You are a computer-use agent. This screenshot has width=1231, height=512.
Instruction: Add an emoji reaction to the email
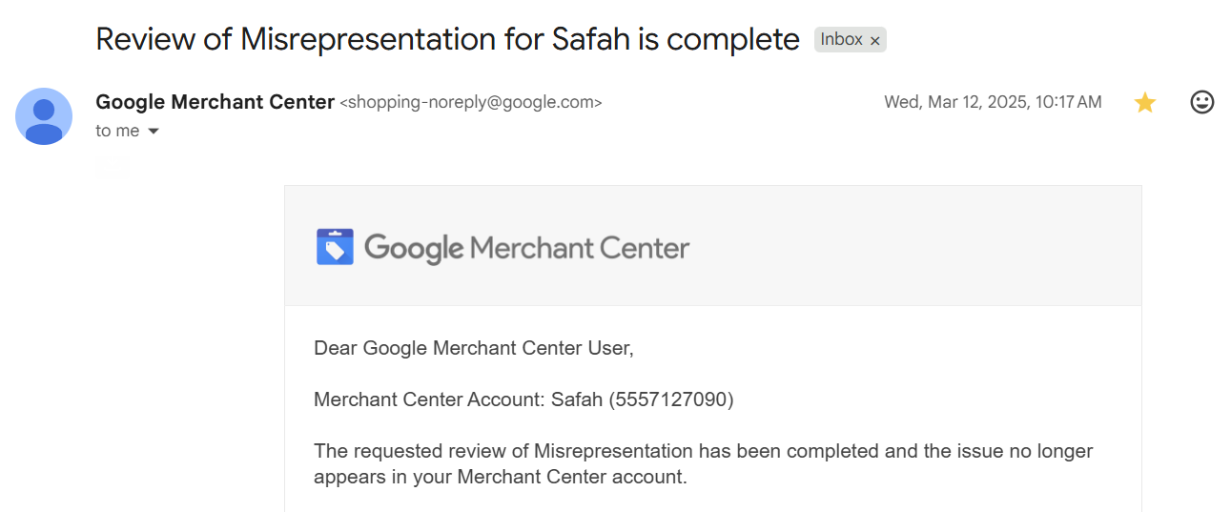[x=1202, y=102]
